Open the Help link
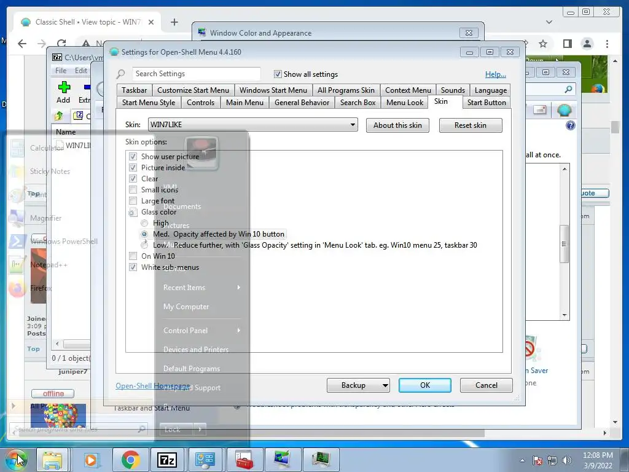629x472 pixels. (496, 74)
